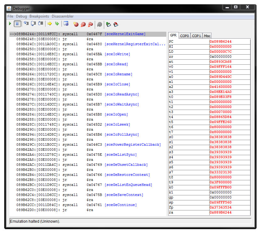The image size is (263, 234).
Task: Click the fp register value 0x37363534
Action: tap(230, 208)
